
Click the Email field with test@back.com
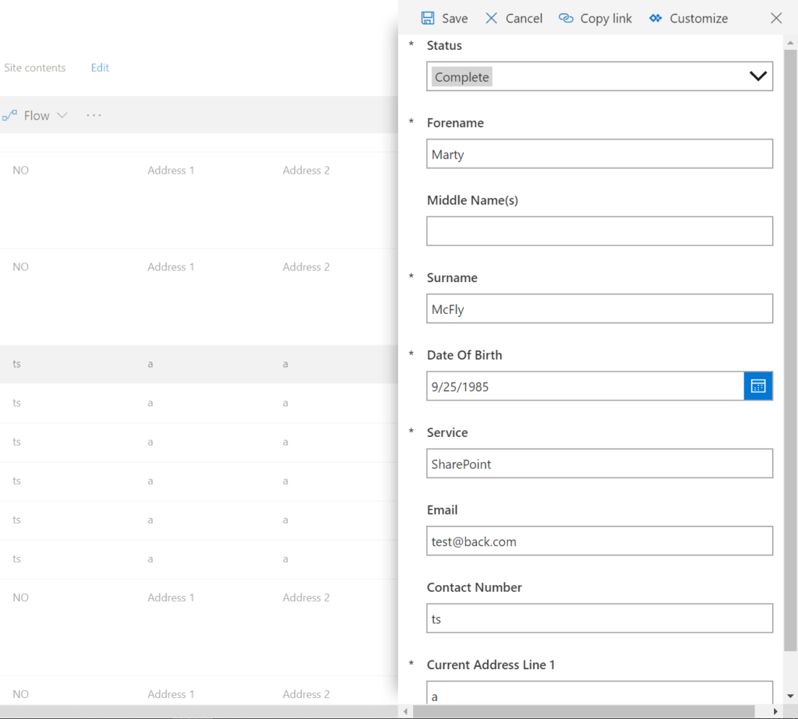pos(598,541)
